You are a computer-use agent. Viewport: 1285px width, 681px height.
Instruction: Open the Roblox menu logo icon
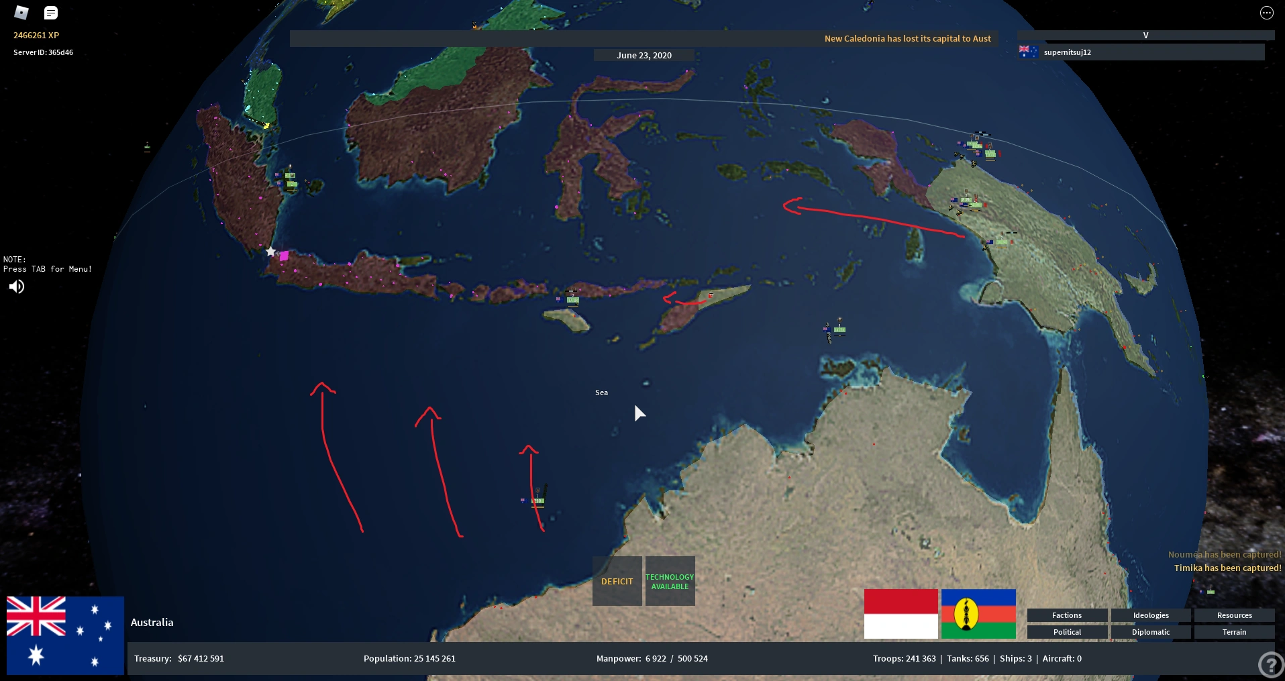click(x=21, y=13)
